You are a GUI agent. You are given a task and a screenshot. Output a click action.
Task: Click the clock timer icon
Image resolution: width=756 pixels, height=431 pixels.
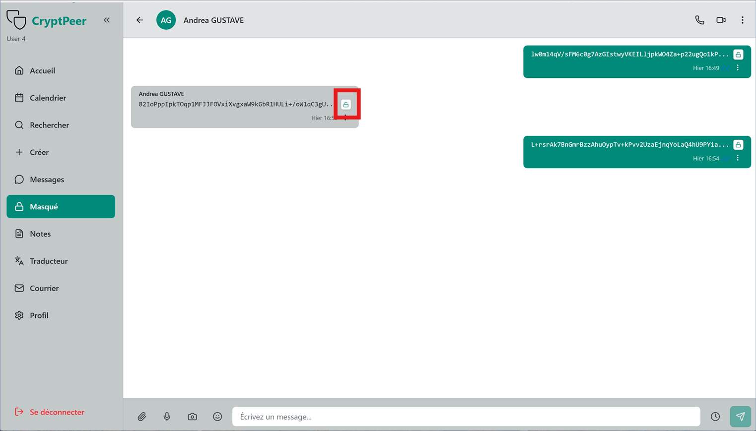tap(715, 417)
